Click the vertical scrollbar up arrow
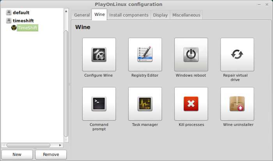 pyautogui.click(x=66, y=11)
